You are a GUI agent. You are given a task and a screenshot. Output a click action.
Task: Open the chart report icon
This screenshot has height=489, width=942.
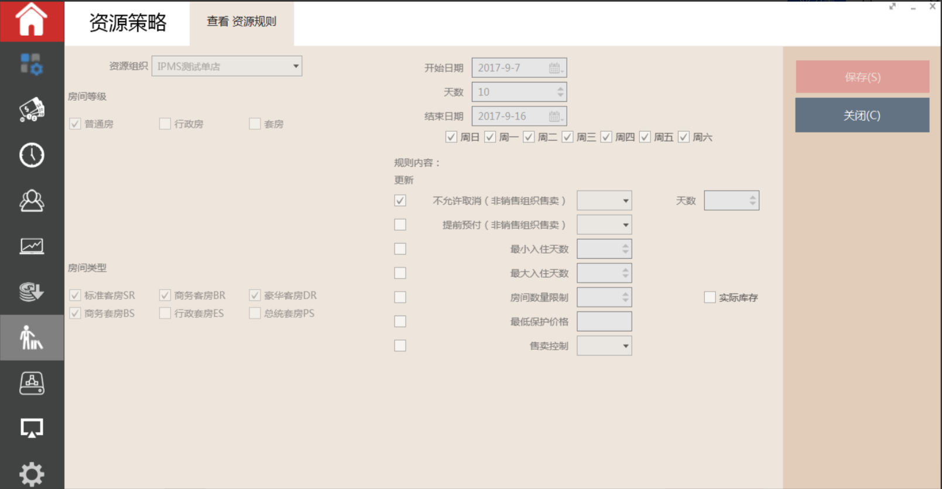tap(32, 246)
